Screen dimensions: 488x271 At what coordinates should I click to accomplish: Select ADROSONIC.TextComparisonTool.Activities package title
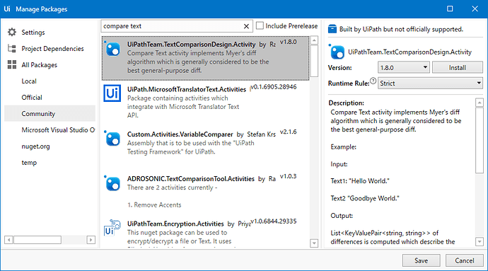tap(191, 179)
